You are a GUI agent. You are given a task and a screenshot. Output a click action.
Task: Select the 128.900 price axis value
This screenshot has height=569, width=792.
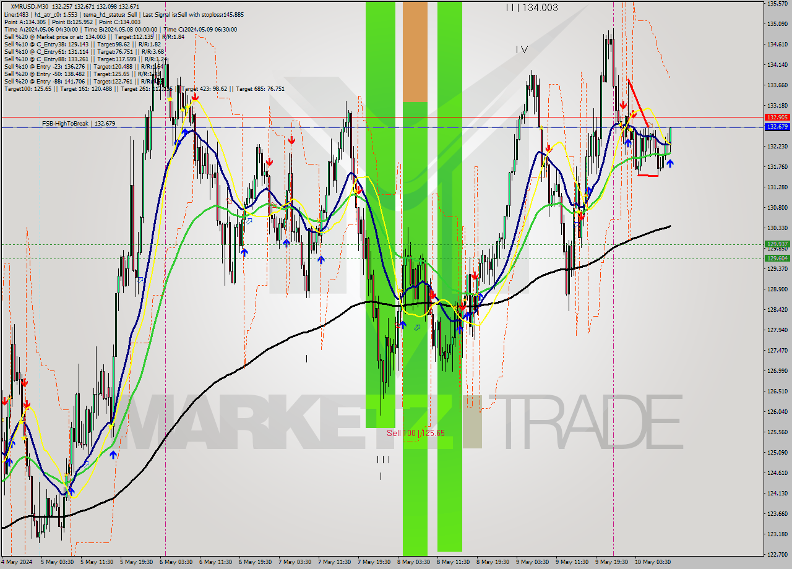click(x=777, y=289)
